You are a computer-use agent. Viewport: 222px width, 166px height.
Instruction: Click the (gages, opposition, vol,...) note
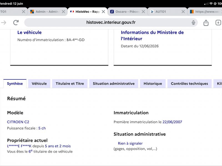[x=135, y=149]
